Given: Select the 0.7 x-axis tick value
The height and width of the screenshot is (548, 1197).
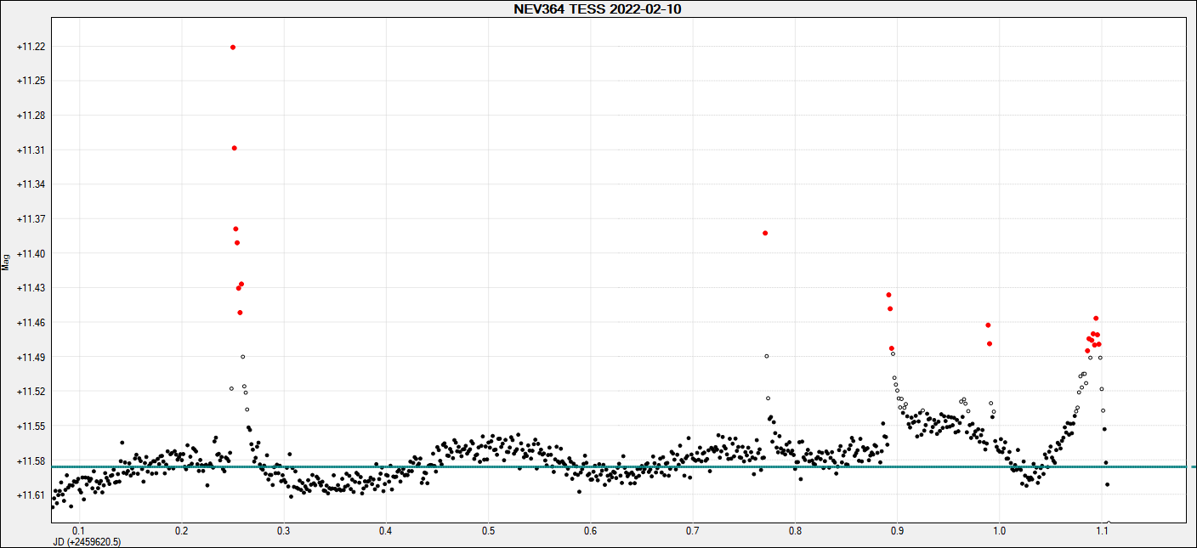Looking at the screenshot, I should 693,530.
